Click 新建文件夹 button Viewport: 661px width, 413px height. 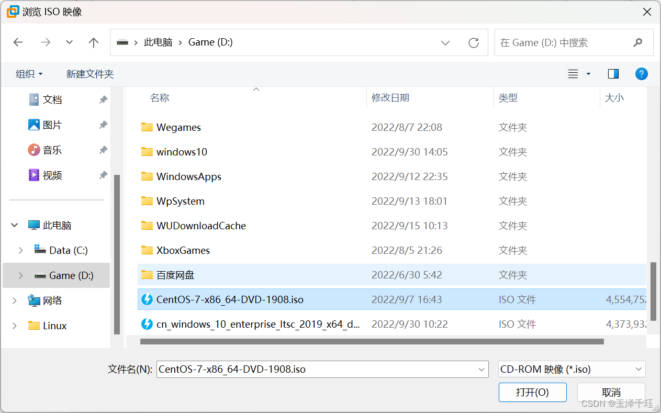click(x=90, y=74)
